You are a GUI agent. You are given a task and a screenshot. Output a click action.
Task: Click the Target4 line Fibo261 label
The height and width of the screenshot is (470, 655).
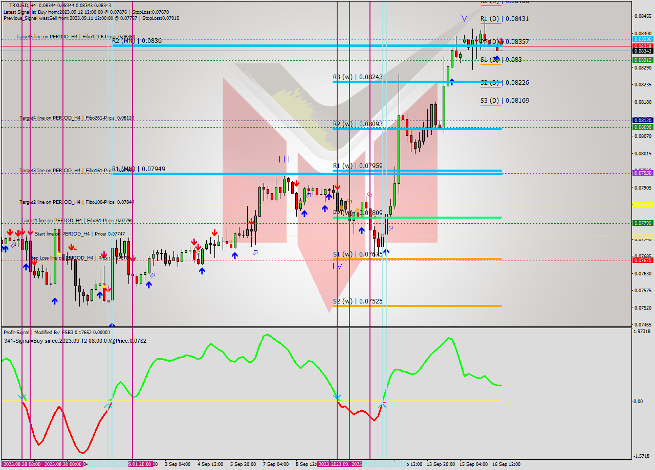click(77, 118)
